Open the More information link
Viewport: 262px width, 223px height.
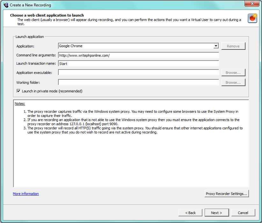[26, 194]
